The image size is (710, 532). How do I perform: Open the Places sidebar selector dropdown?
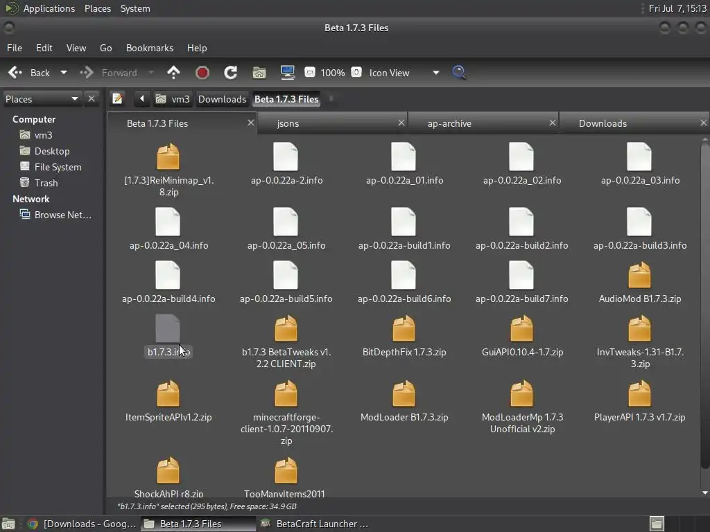(x=42, y=98)
